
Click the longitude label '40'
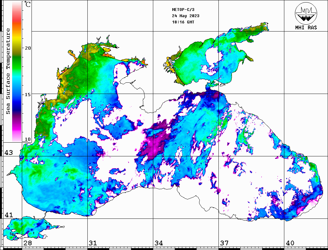pos(290,243)
